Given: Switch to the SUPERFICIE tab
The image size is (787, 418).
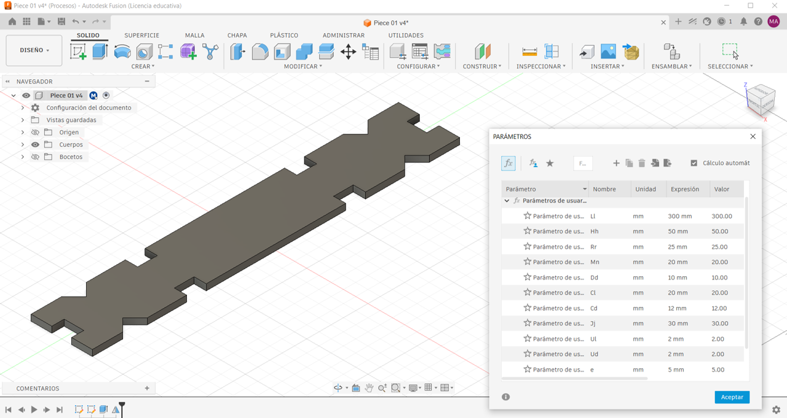Looking at the screenshot, I should [141, 36].
